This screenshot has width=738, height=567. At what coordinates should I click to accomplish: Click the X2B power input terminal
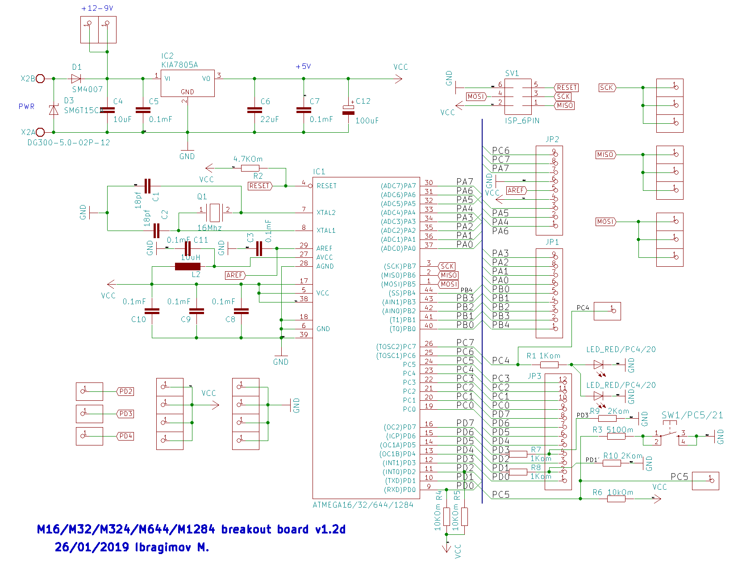[40, 79]
